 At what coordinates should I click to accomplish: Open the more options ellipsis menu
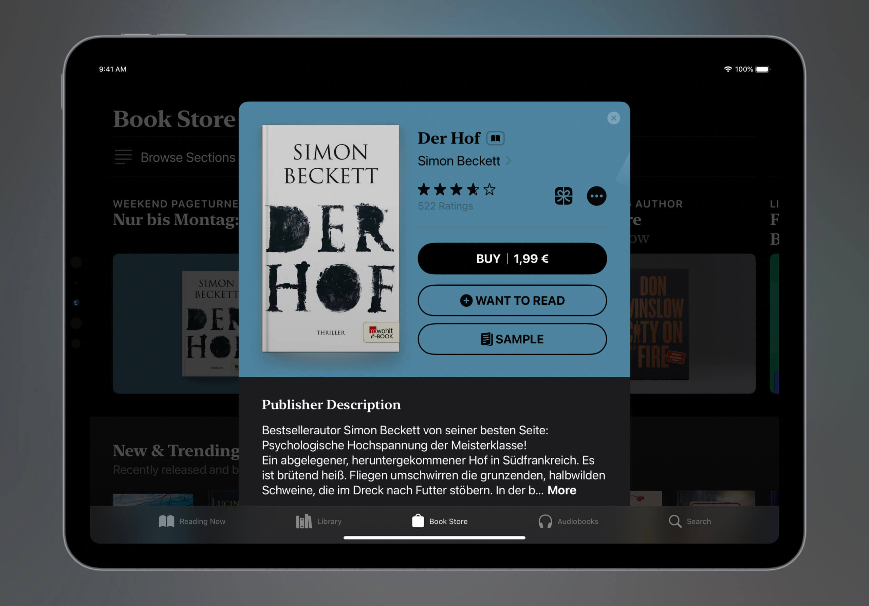[x=596, y=196]
